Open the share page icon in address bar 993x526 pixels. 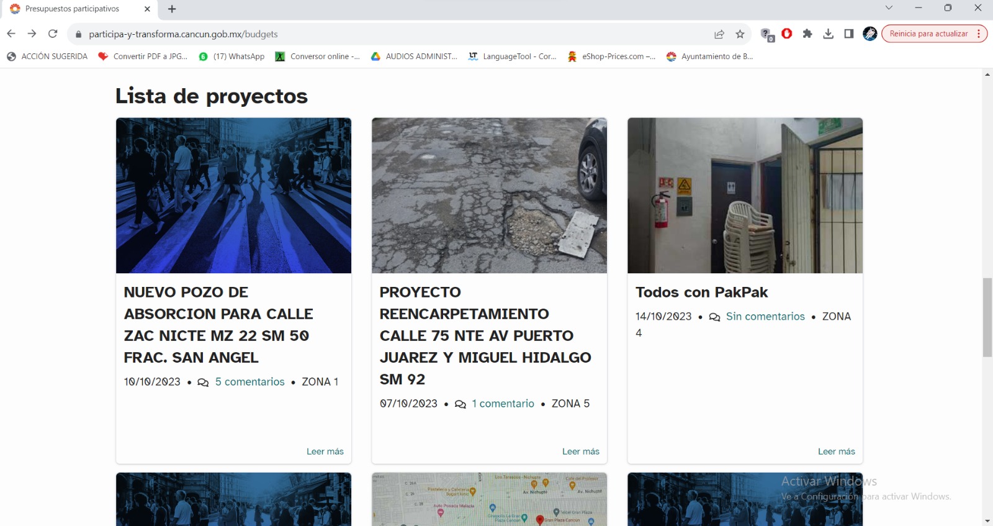(719, 34)
